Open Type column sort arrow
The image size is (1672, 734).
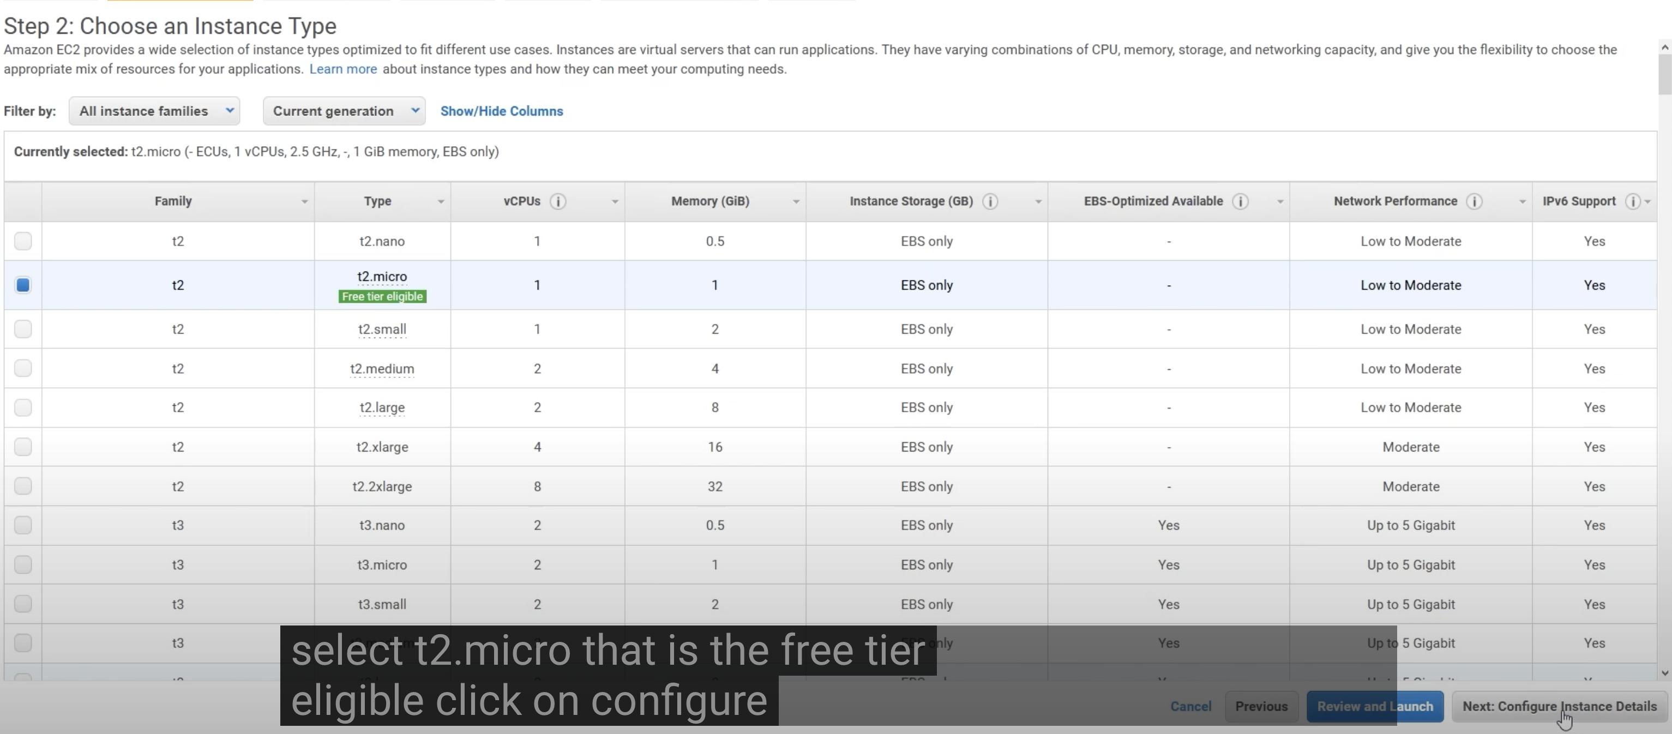click(x=441, y=202)
